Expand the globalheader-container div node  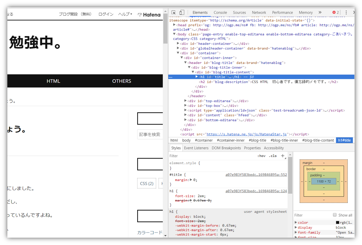[x=178, y=48]
